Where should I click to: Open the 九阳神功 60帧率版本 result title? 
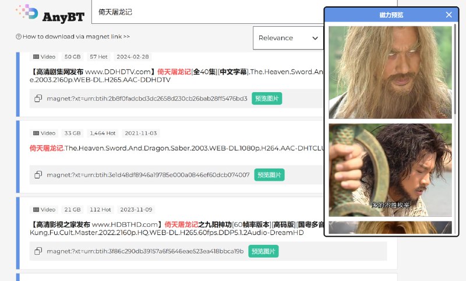tap(176, 229)
